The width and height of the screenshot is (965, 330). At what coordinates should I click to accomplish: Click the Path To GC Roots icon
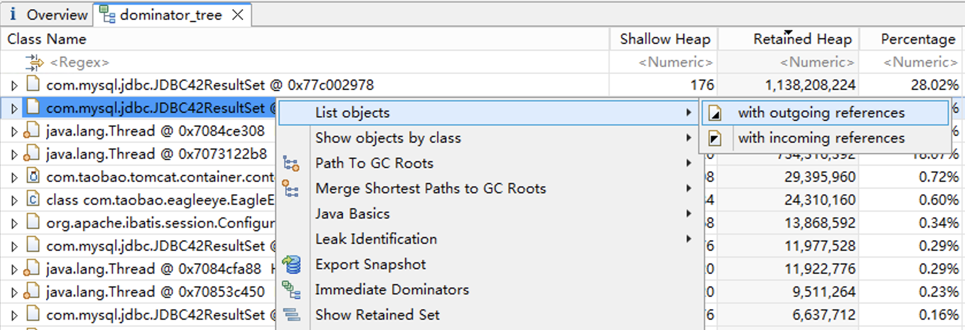(x=291, y=164)
